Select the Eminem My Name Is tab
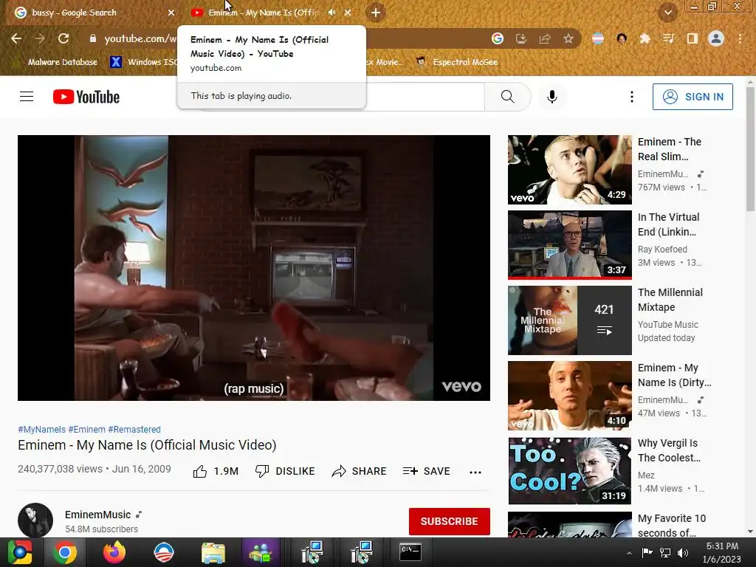 click(x=264, y=13)
